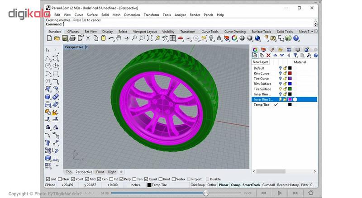Image resolution: width=362 pixels, height=198 pixels.
Task: Uncheck the Quad osnap checkbox
Action: click(146, 179)
